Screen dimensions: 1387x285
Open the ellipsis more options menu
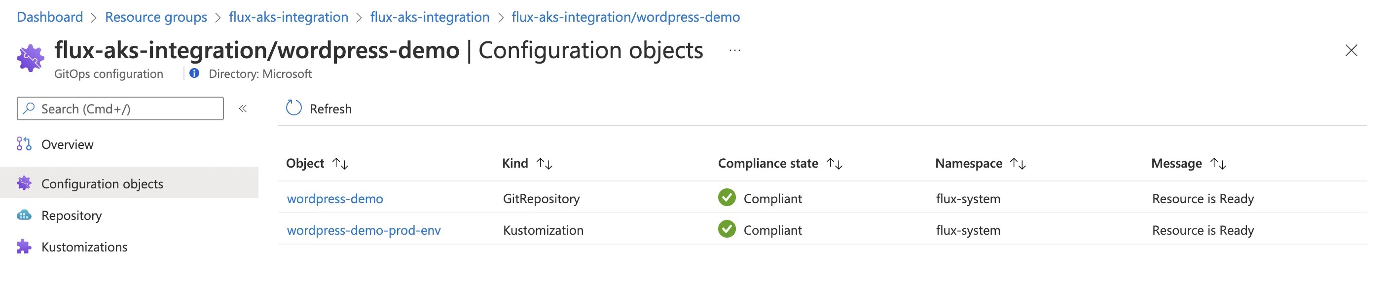(734, 51)
